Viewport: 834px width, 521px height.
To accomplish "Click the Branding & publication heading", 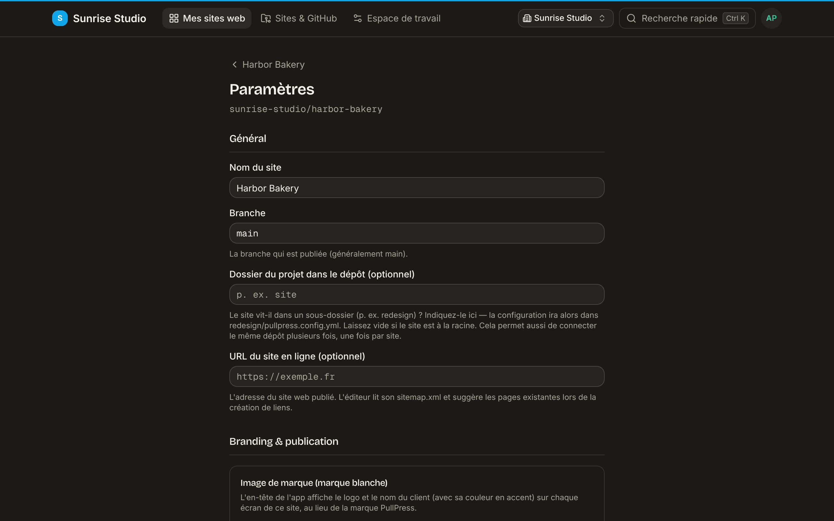I will click(x=284, y=442).
